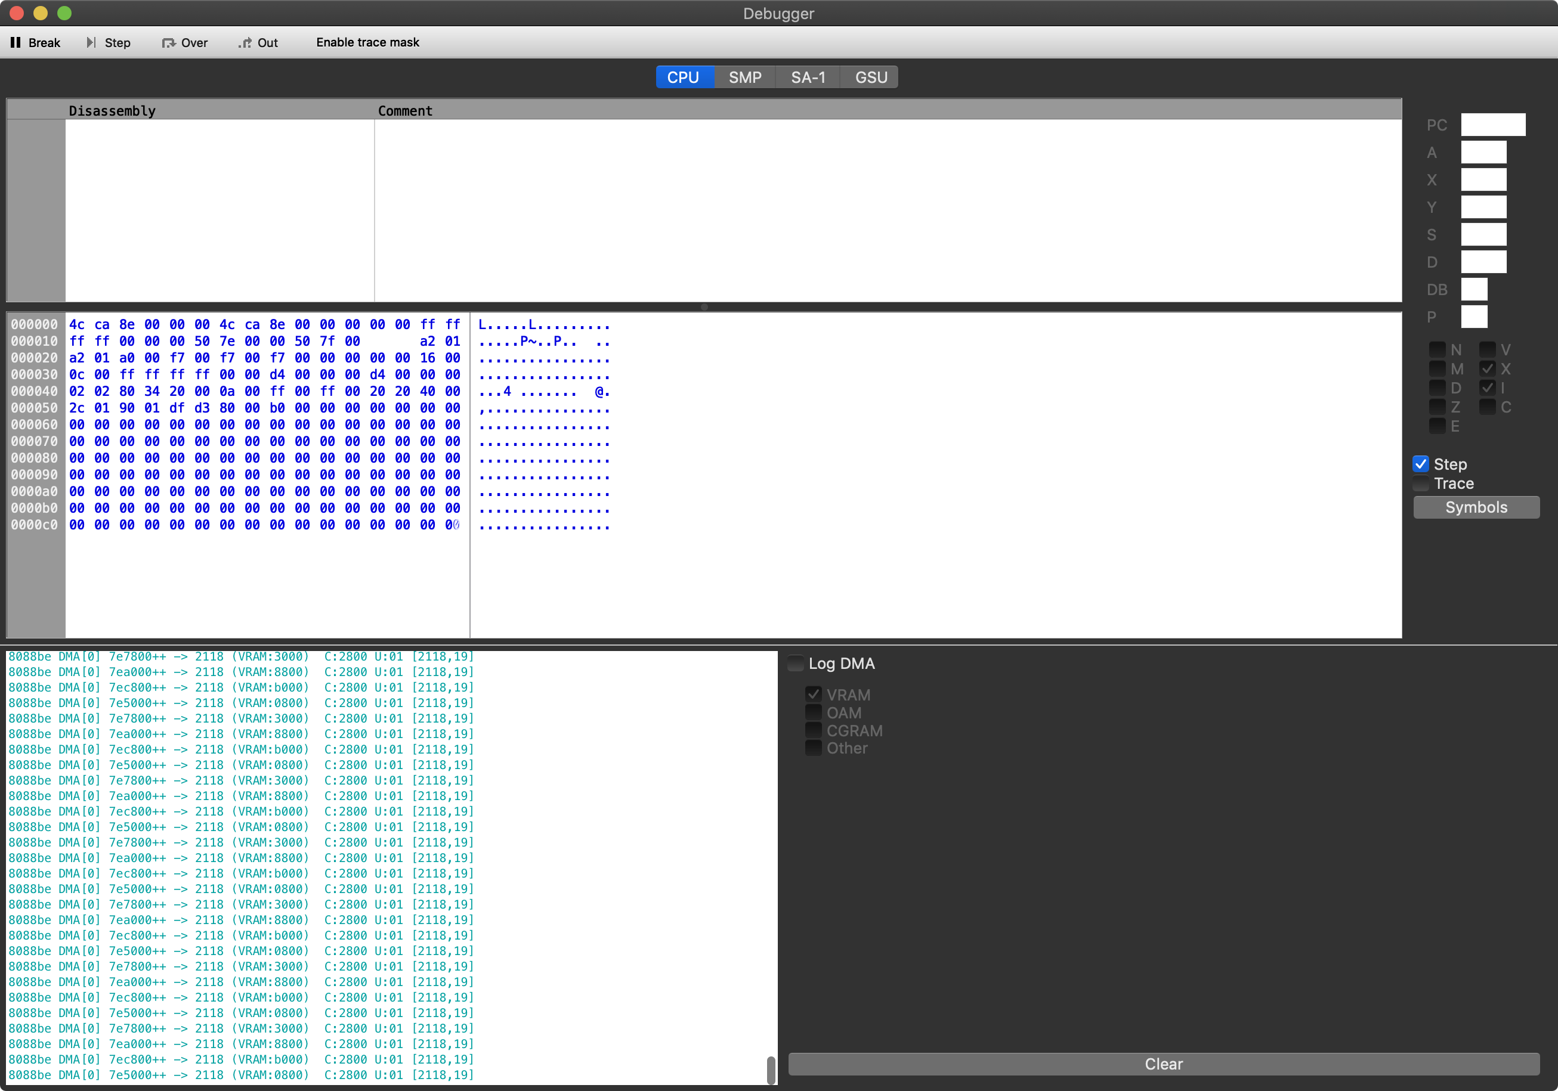Select the GSU processor tab
The width and height of the screenshot is (1558, 1091).
(x=871, y=78)
